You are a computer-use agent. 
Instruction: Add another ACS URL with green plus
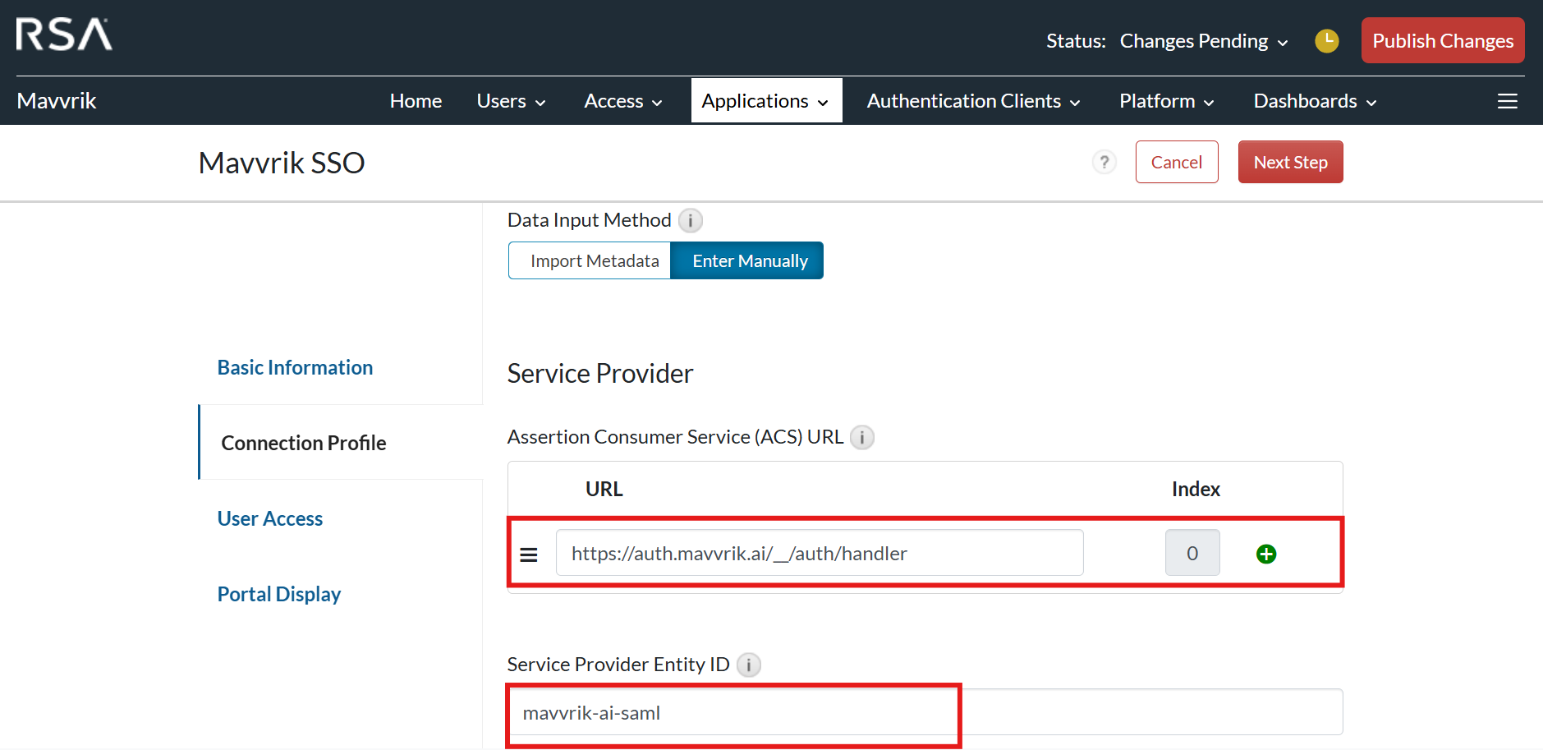[x=1265, y=554]
